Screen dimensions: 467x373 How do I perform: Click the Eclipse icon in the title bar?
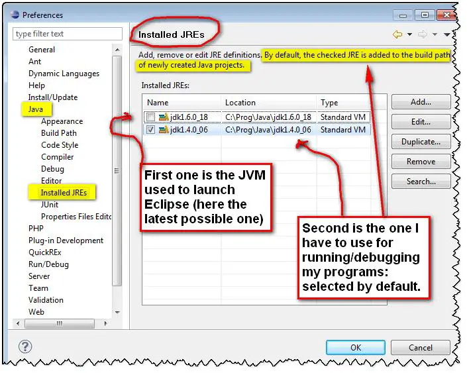pos(15,15)
